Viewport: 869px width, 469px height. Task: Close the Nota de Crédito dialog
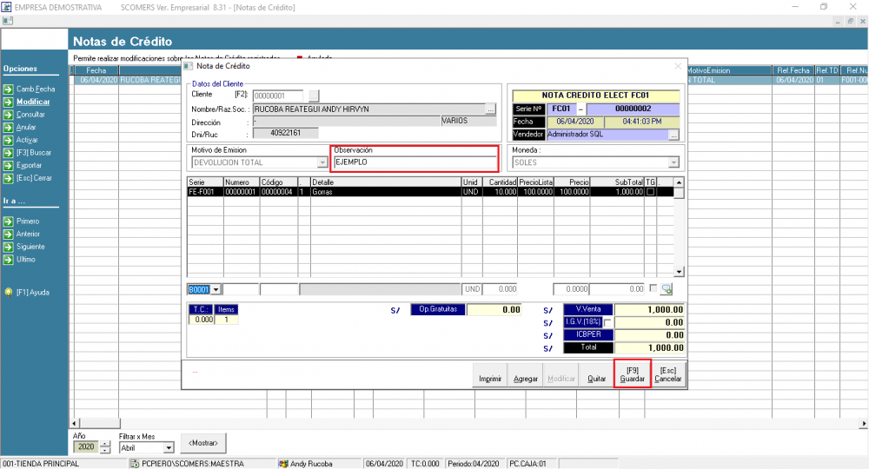coord(678,66)
